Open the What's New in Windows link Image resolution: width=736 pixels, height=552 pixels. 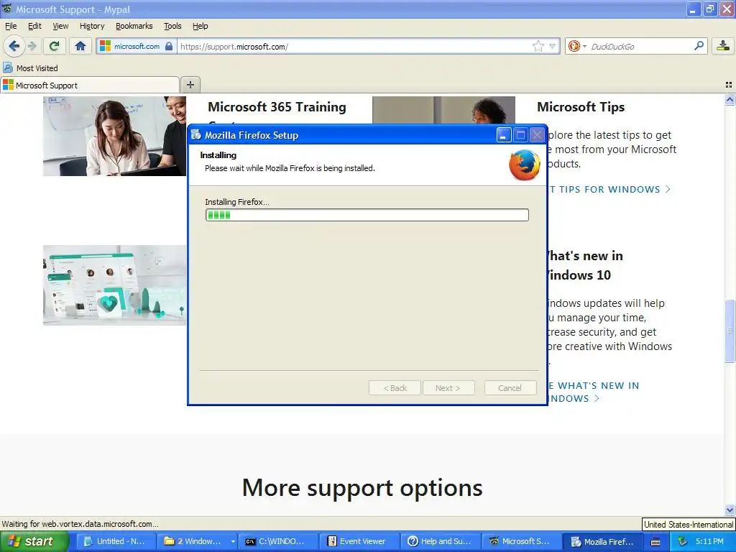click(x=594, y=392)
